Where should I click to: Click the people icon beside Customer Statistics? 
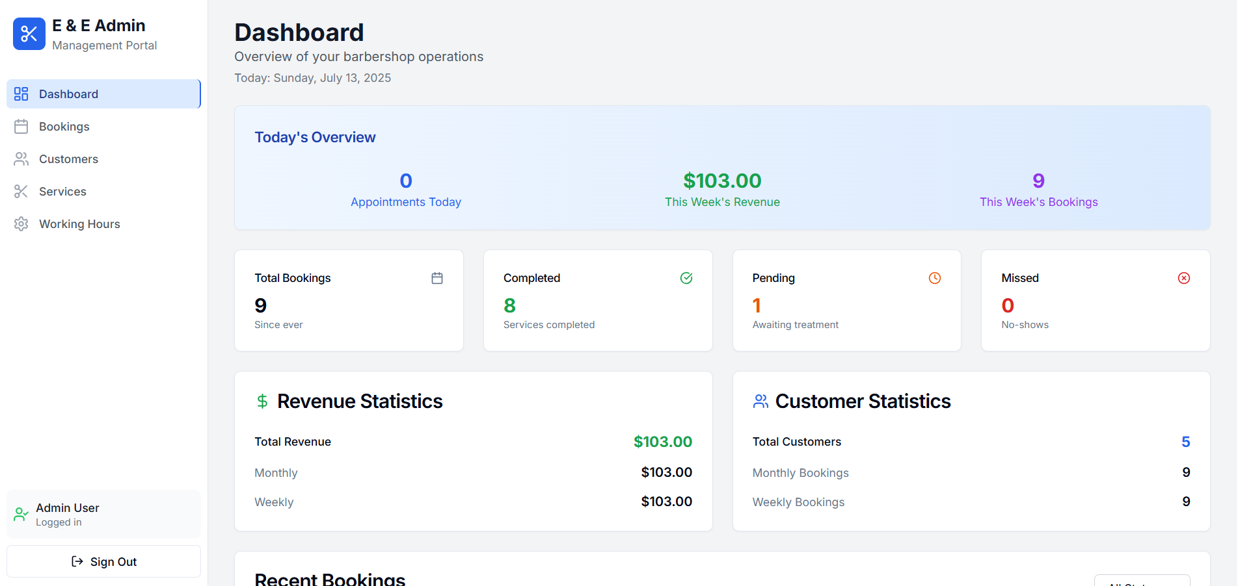(x=760, y=401)
